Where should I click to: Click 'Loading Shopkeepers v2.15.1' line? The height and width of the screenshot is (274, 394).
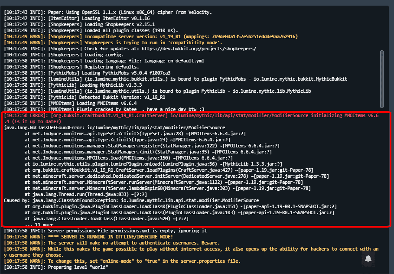pyautogui.click(x=79, y=24)
